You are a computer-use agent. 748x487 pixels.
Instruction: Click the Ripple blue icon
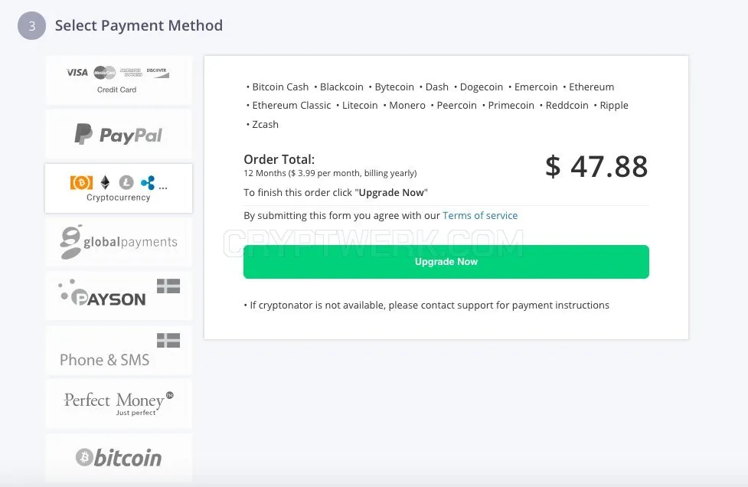point(148,182)
